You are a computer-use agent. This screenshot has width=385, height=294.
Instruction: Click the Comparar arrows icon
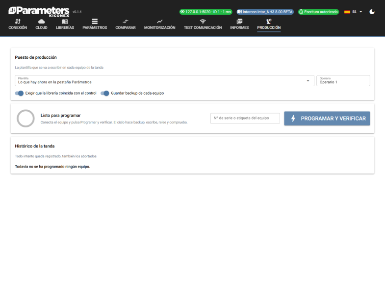(x=126, y=22)
